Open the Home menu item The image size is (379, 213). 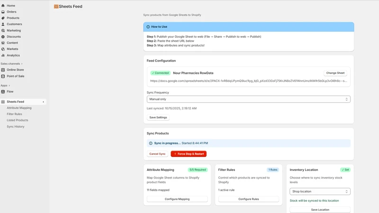coord(11,6)
